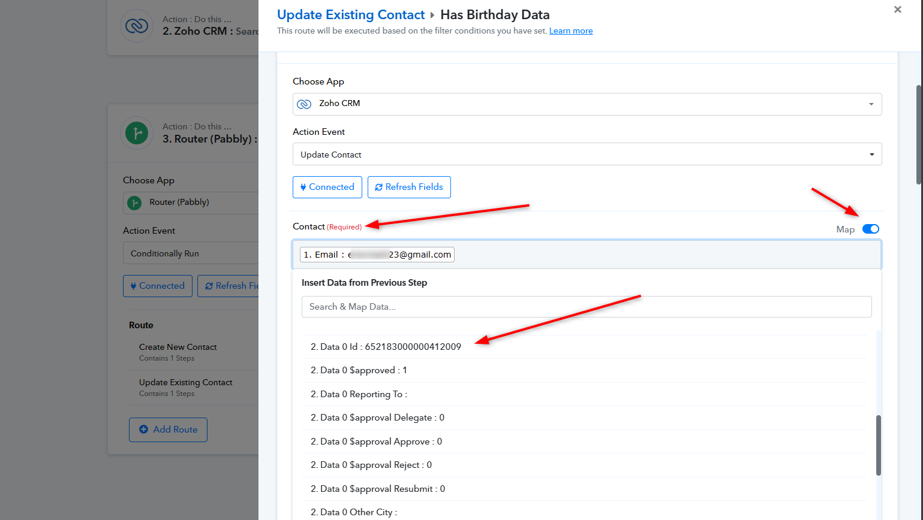The image size is (923, 520).
Task: Select '2. Data 0 $approval Approve : 0'
Action: [x=584, y=442]
